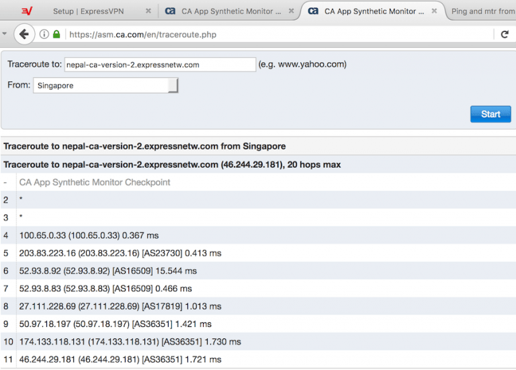Image resolution: width=516 pixels, height=370 pixels.
Task: Click hop 3 row with the asterisk
Action: 258,217
